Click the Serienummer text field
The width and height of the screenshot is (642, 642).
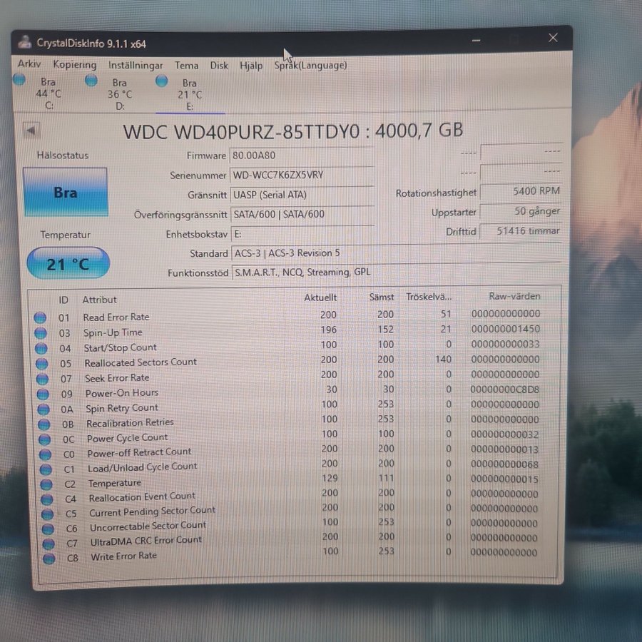(x=301, y=175)
